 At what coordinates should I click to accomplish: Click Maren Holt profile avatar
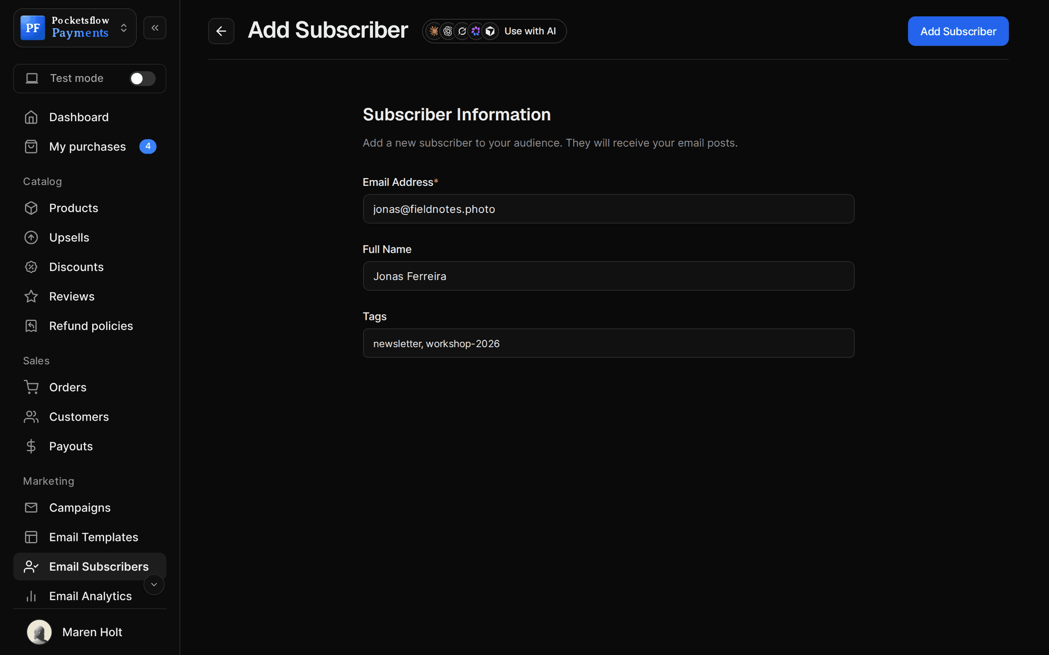tap(39, 632)
